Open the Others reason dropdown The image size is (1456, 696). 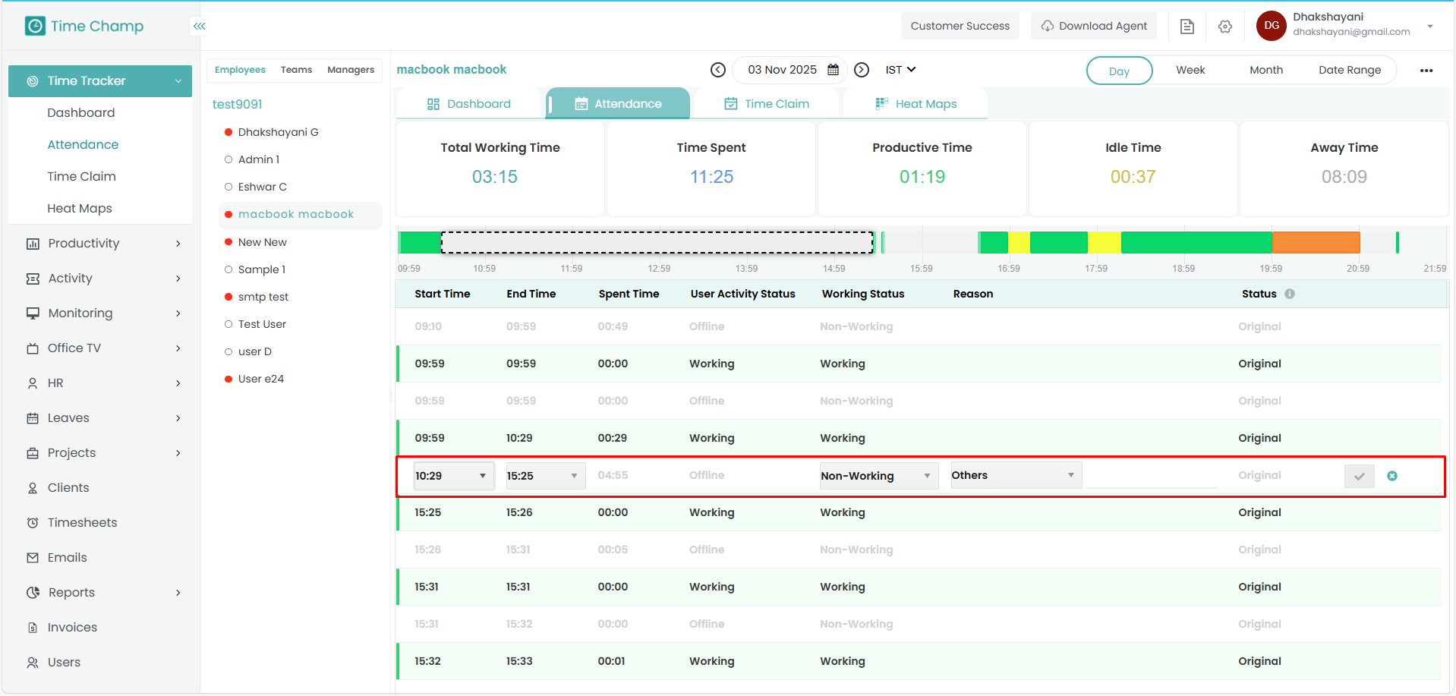coord(1015,475)
